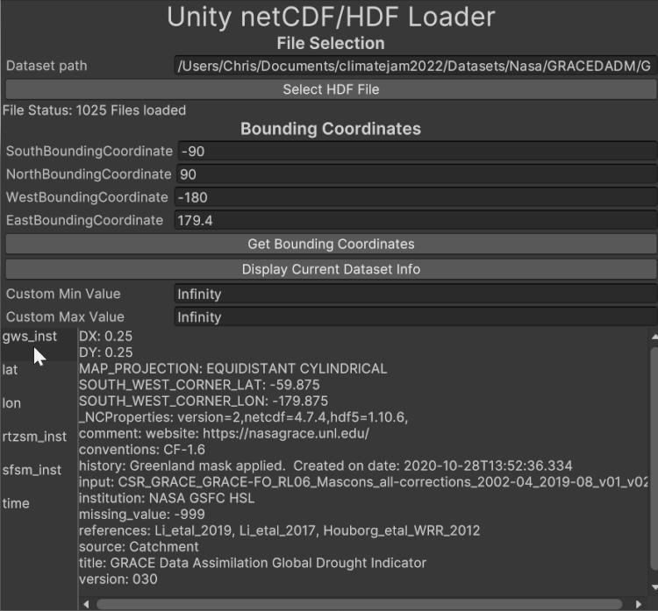Click the 'version: 030' line
The image size is (658, 611).
[118, 579]
